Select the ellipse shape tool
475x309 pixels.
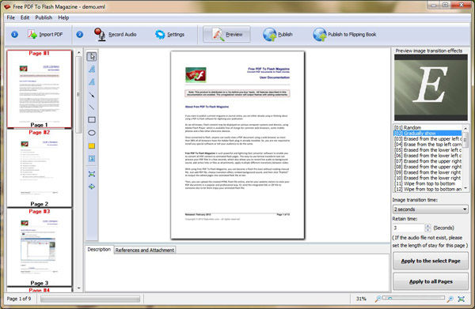pos(92,133)
